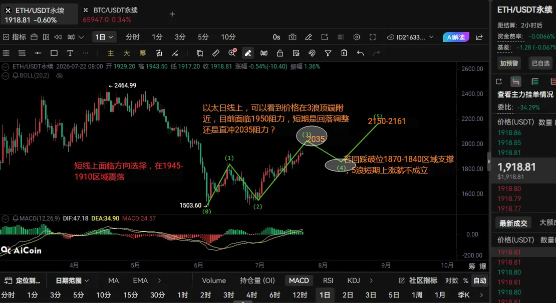
Task: Collapse the MACD(12,26,9) legend circle
Action: (6, 219)
